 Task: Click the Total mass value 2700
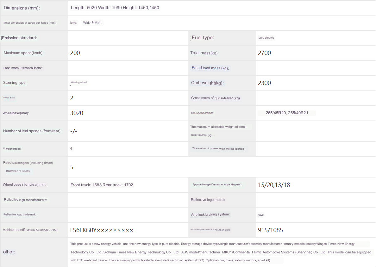(264, 53)
